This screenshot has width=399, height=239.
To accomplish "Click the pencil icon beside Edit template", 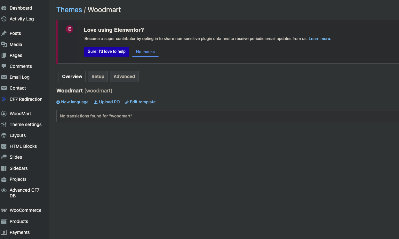I will coord(127,102).
